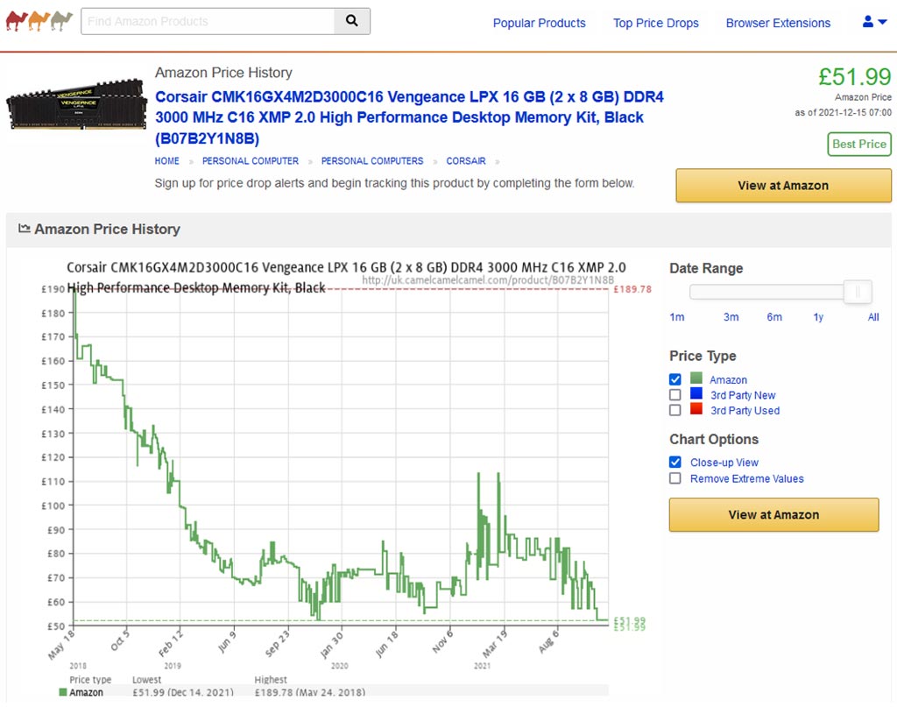Click the Remove Extreme Values label
Screen dimensions: 897x707
point(746,478)
